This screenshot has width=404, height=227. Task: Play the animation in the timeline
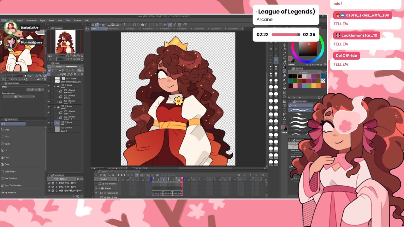click(125, 175)
